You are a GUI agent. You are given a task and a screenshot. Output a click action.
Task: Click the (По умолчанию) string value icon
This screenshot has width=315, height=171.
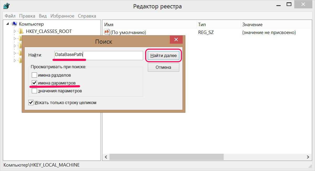click(107, 32)
